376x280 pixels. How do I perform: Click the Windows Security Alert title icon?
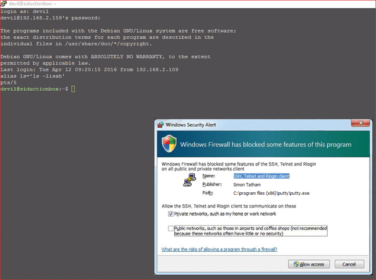tap(160, 125)
